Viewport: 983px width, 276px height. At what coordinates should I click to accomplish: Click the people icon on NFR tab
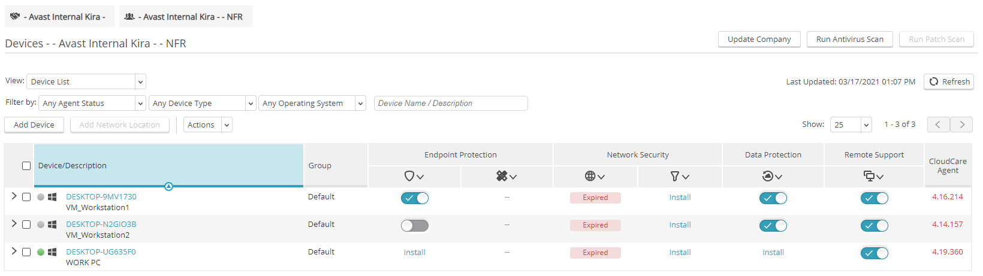[x=129, y=16]
